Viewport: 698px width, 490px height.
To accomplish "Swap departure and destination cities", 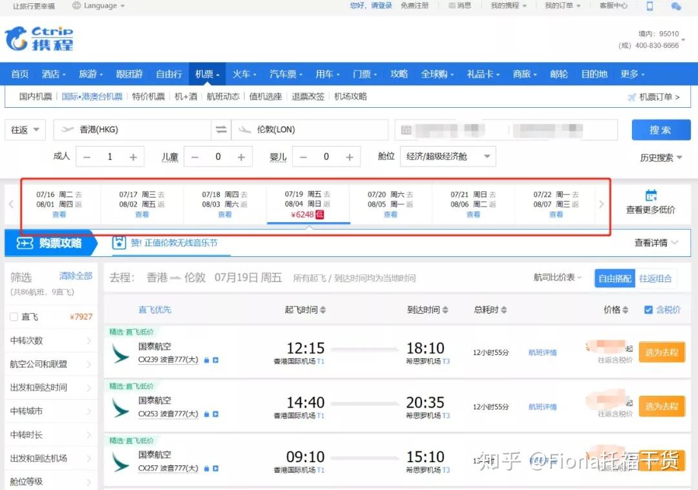I will 221,129.
